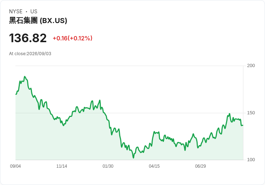Viewport: 265px width, 185px height.
Task: Select the 11/14 date on x-axis
Action: [62, 166]
